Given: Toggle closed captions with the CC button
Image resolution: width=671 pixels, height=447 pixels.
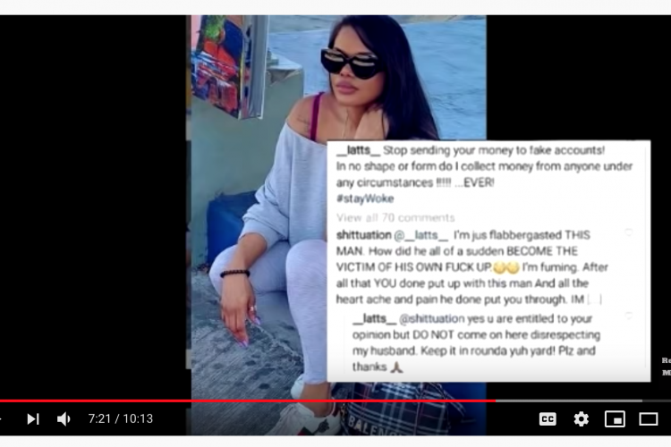Looking at the screenshot, I should tap(548, 418).
